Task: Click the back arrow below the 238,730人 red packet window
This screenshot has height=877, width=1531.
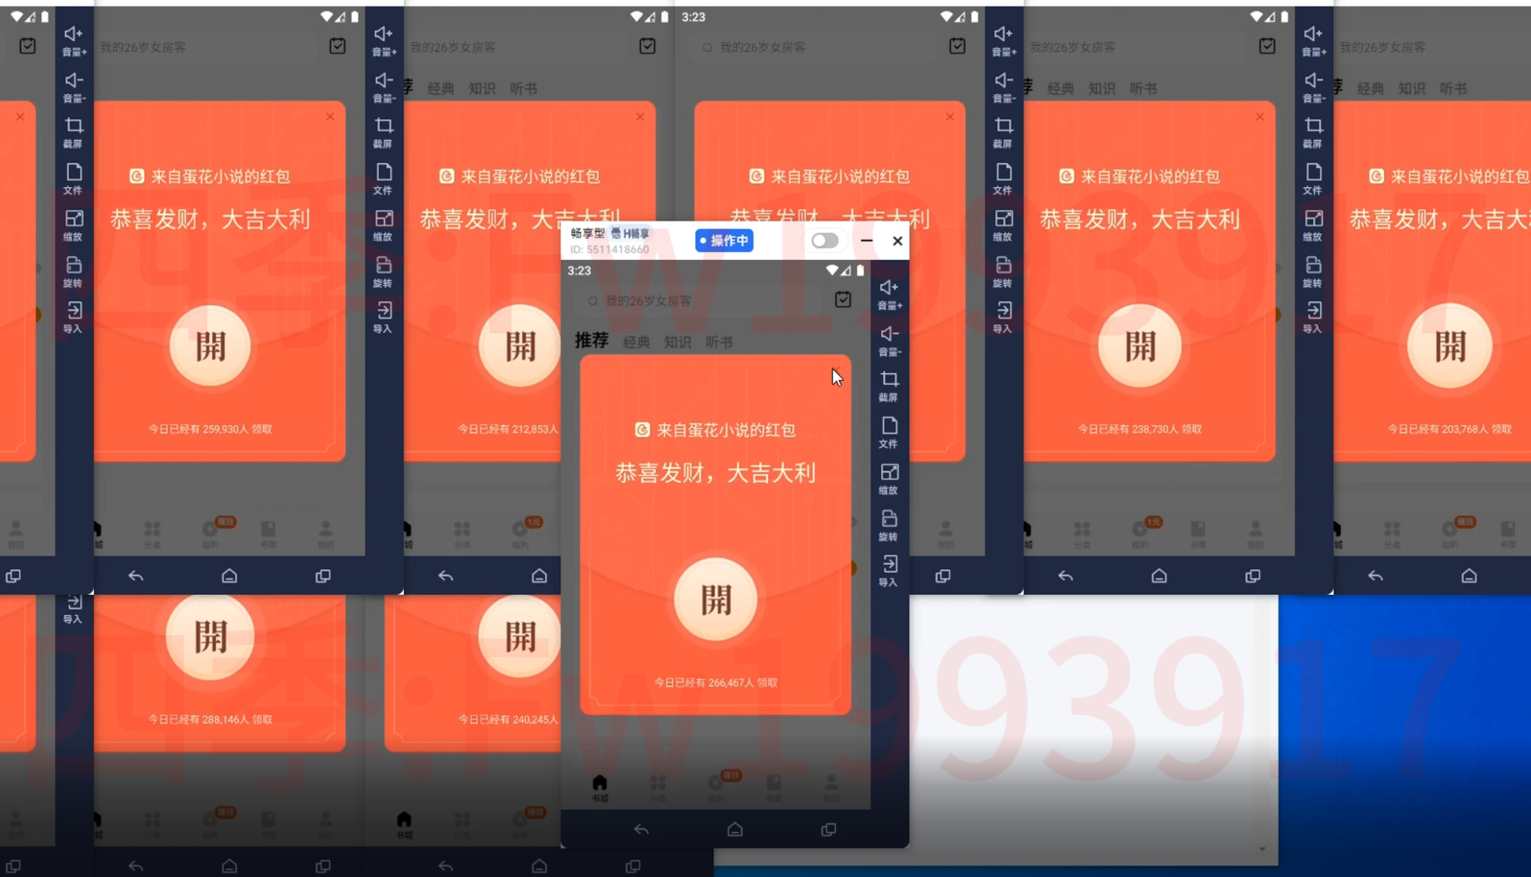Action: (x=1066, y=576)
